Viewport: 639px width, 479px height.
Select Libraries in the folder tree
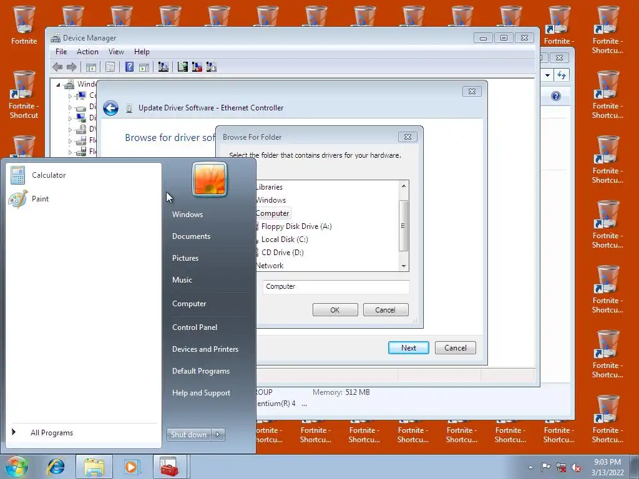pos(269,187)
